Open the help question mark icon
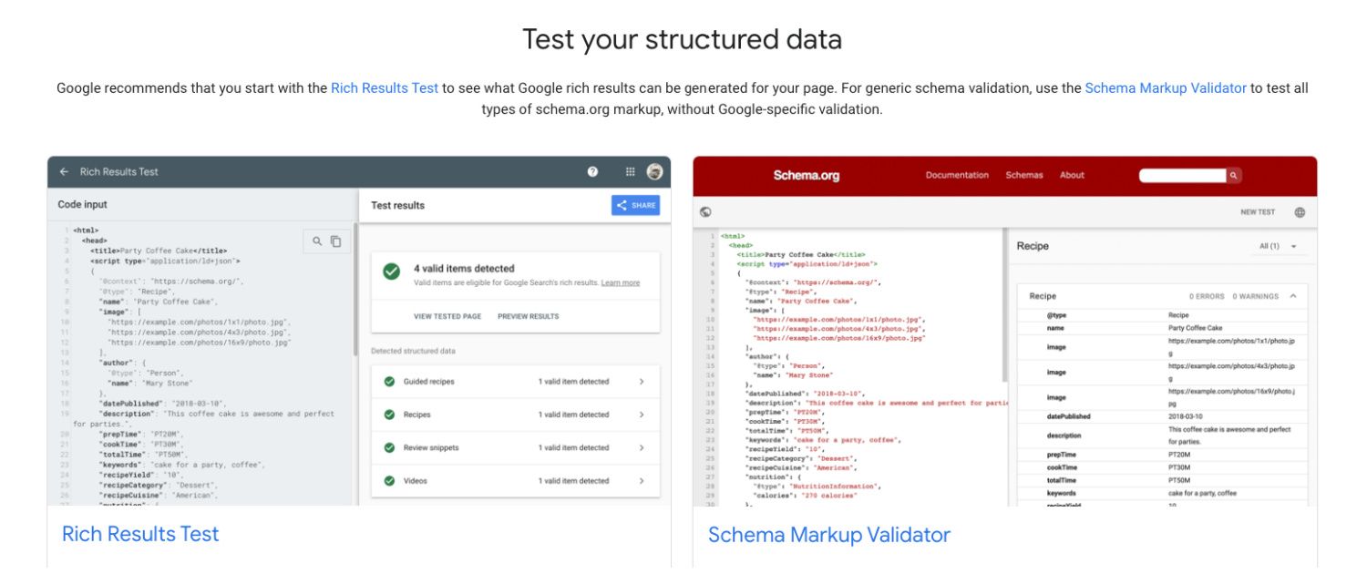 pyautogui.click(x=593, y=171)
